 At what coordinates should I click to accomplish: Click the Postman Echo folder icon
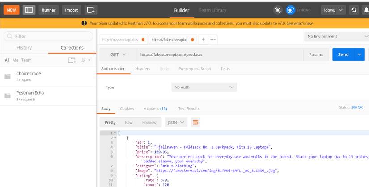point(8,96)
